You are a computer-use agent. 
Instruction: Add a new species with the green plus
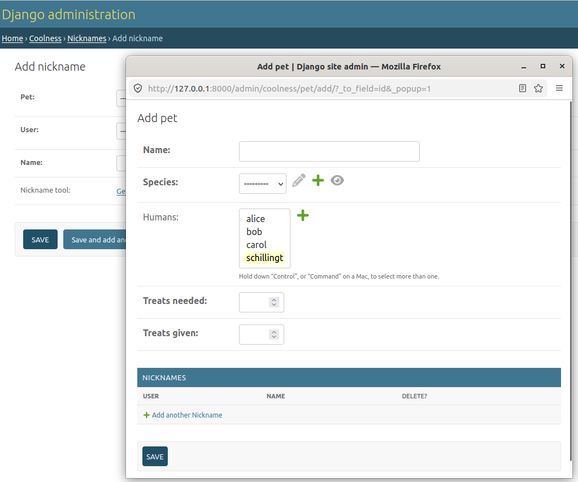point(318,181)
